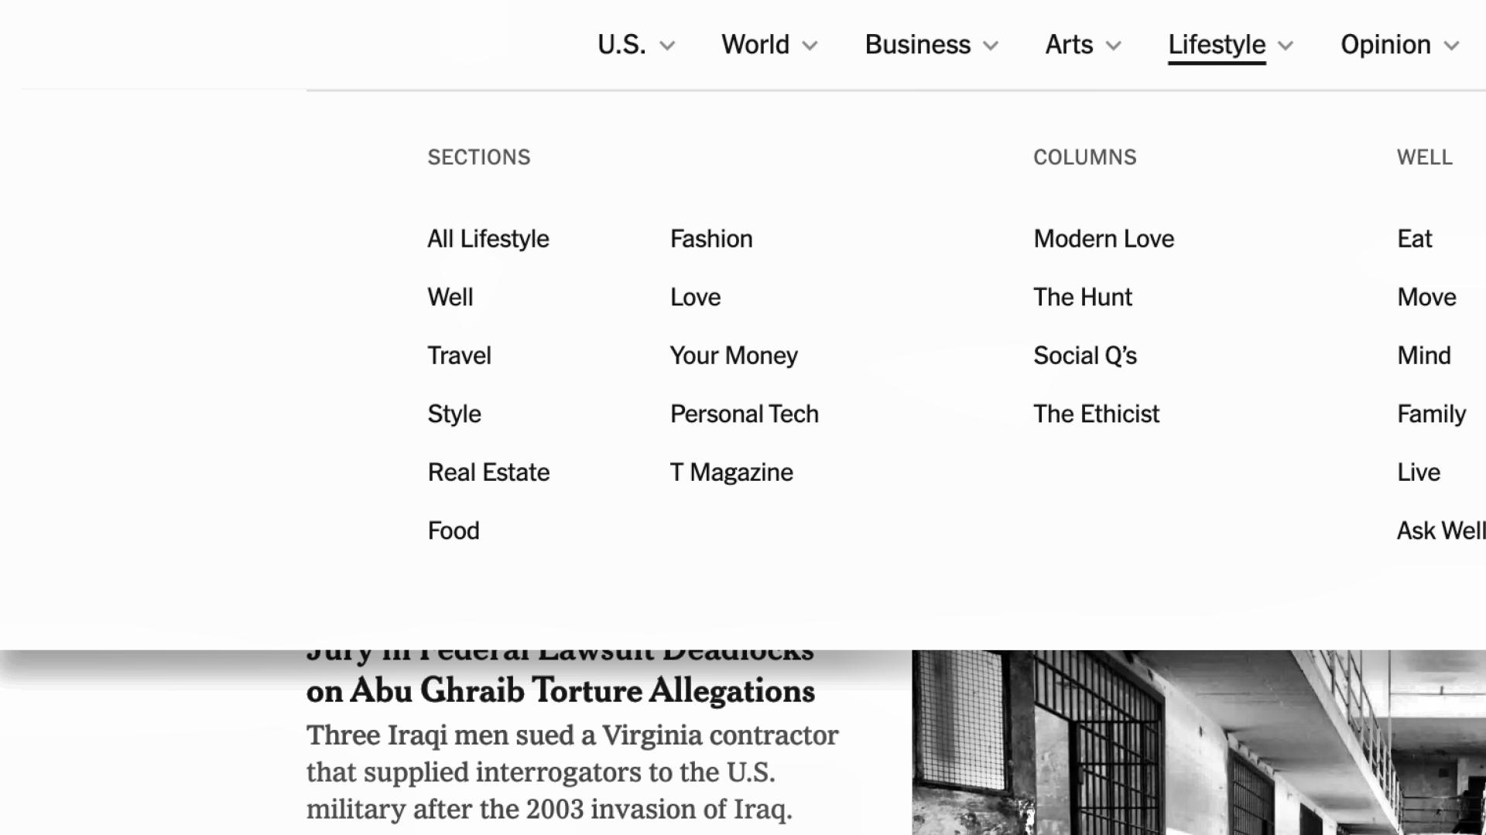Image resolution: width=1486 pixels, height=835 pixels.
Task: Navigate to The Ethicist column
Action: [1095, 413]
